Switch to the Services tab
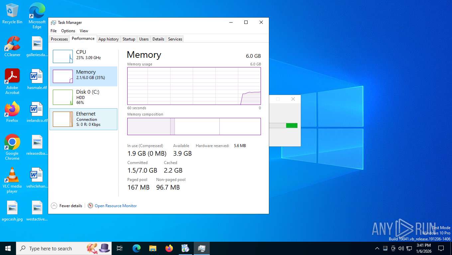This screenshot has height=255, width=452. point(175,39)
